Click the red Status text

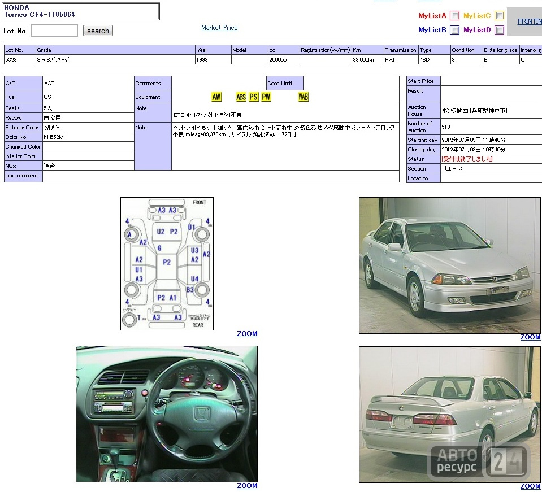point(467,159)
